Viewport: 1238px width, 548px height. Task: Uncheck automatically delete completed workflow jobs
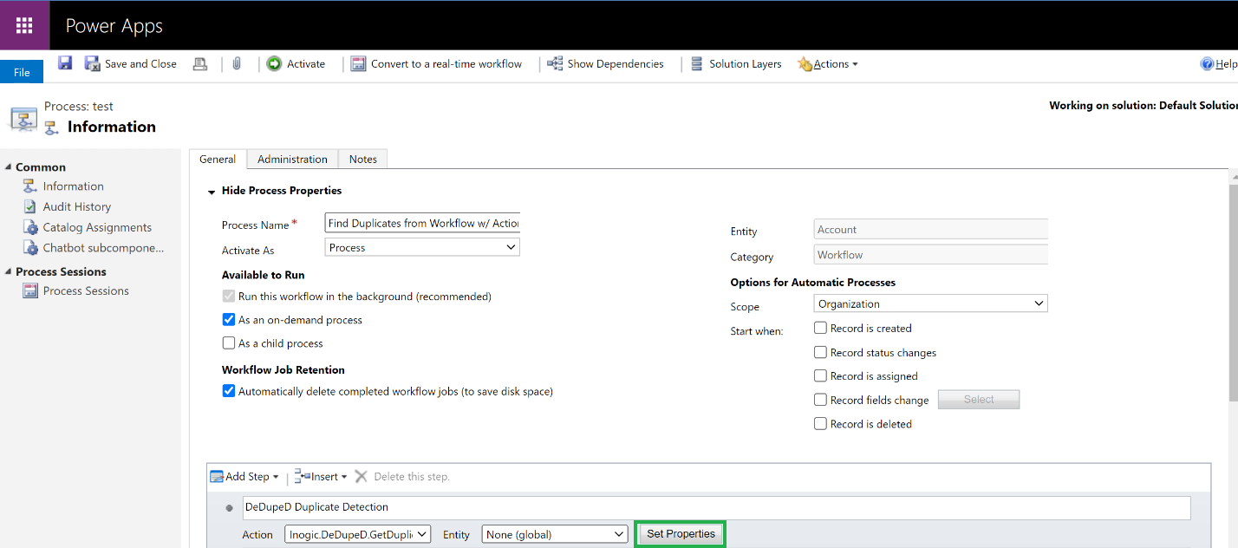[228, 391]
